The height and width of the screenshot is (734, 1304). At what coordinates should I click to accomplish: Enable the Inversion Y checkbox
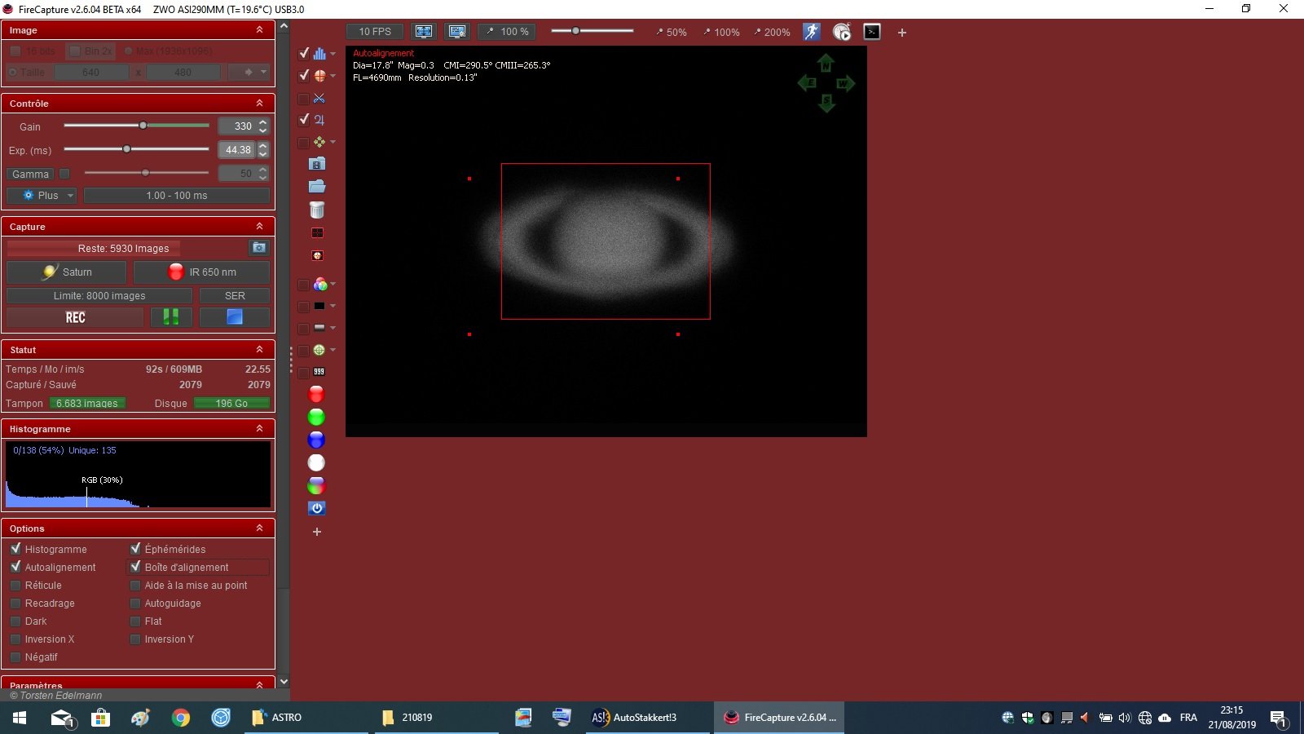pyautogui.click(x=135, y=639)
